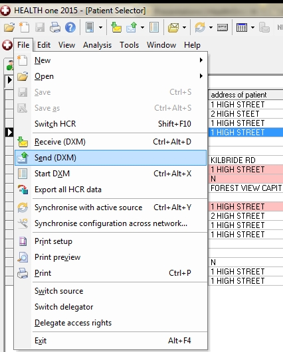The width and height of the screenshot is (283, 352).
Task: Click the Save floppy toolbar icon
Action: coord(40,27)
